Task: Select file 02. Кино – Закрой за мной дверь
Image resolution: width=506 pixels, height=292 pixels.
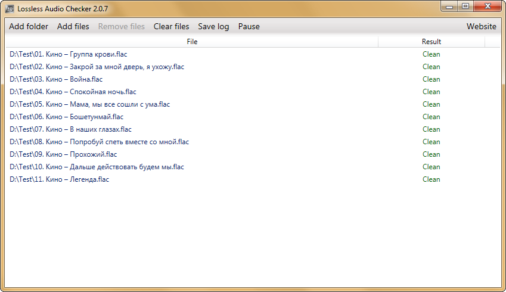Action: [97, 67]
